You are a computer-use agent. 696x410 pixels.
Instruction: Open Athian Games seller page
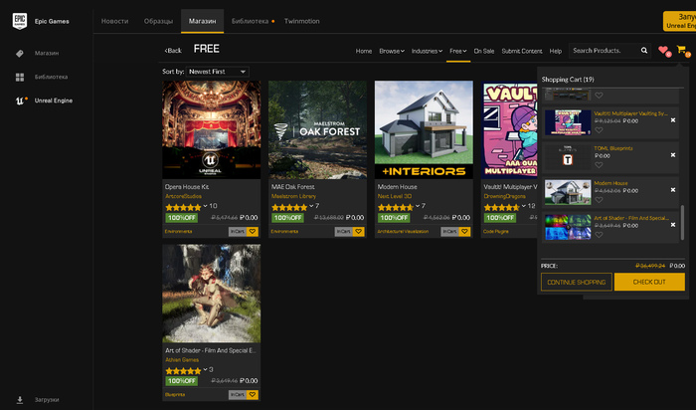click(182, 360)
